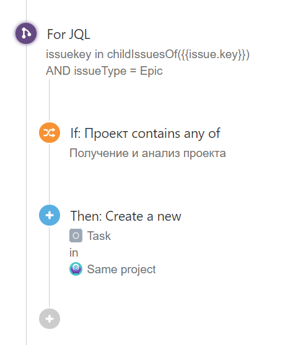Open the Then: Create a new action

pos(126,216)
